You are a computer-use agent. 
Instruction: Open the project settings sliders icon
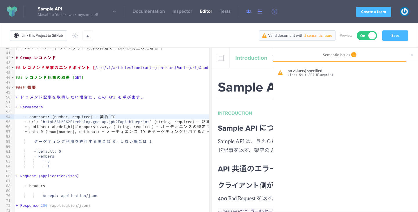[x=260, y=12]
